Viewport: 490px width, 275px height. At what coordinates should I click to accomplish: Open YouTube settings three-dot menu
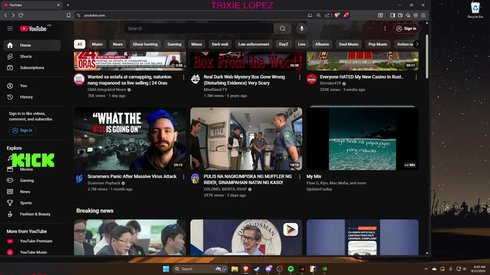[385, 29]
